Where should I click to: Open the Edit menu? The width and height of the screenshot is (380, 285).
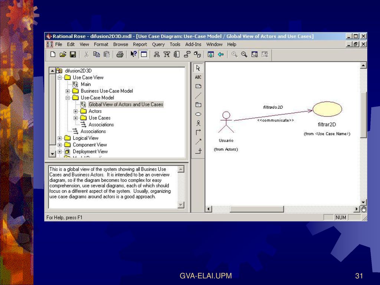point(71,45)
